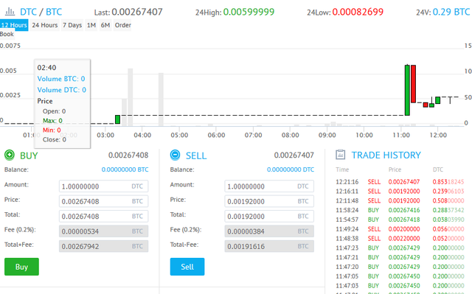Select the 6M chart range

pyautogui.click(x=105, y=25)
